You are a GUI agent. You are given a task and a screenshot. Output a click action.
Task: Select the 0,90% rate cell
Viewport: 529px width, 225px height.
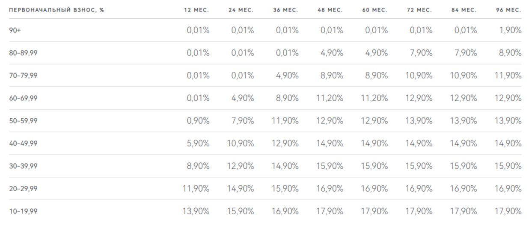coord(198,121)
